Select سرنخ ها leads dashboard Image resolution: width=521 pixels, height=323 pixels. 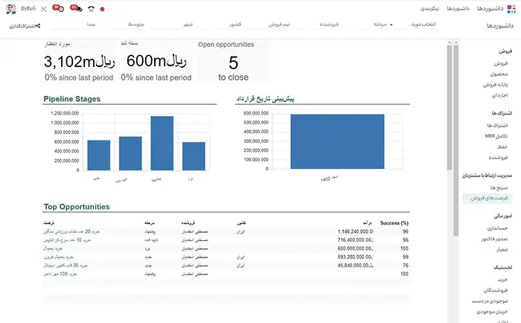(x=499, y=188)
